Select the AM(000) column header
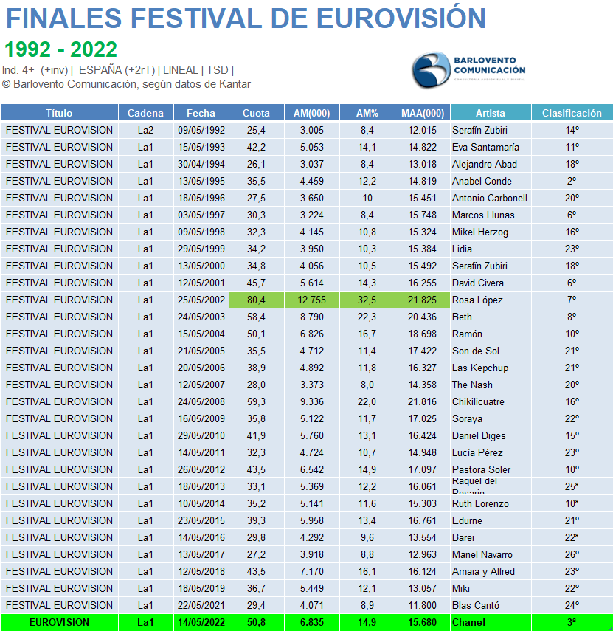This screenshot has width=613, height=631. (x=311, y=113)
